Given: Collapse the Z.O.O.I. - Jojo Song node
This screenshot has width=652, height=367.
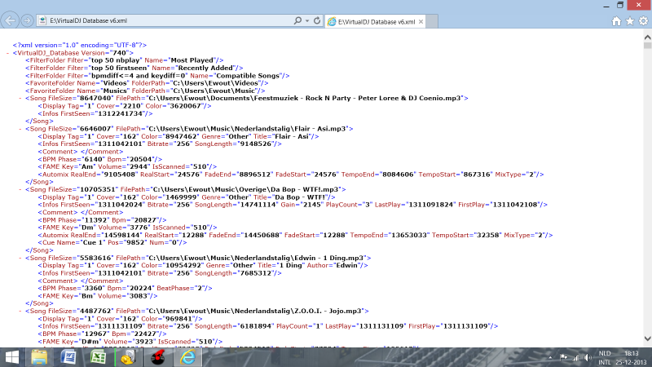Looking at the screenshot, I should (20, 311).
